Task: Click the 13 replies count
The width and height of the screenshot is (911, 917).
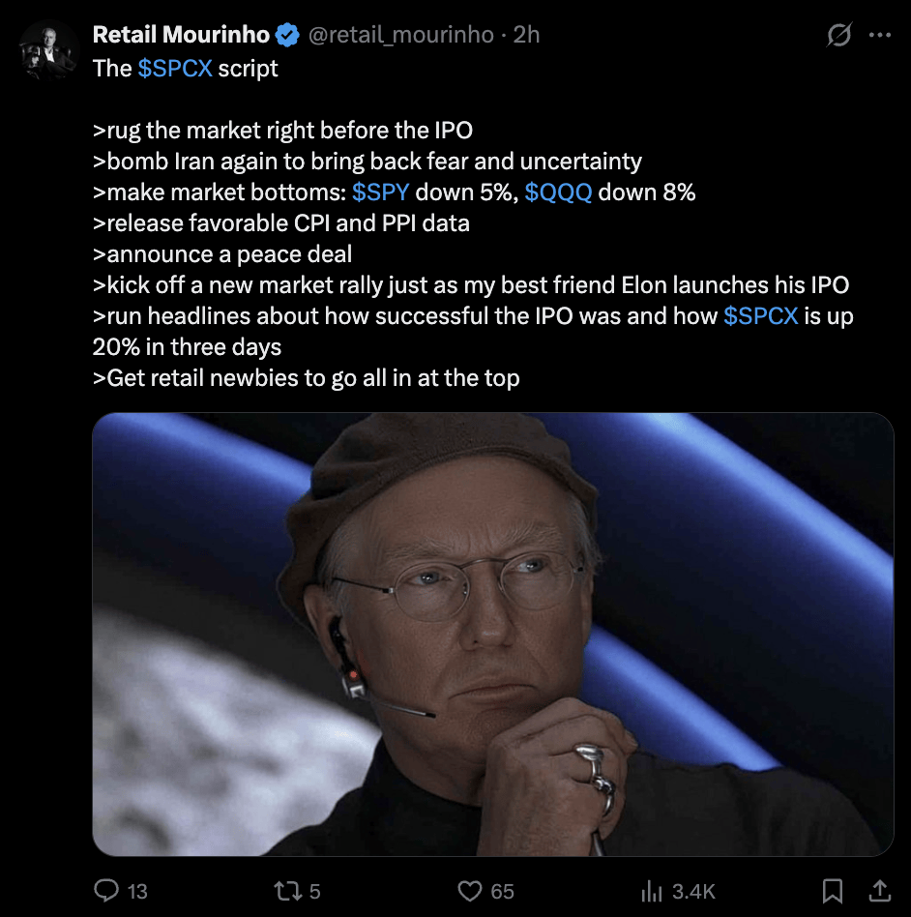Action: 137,892
